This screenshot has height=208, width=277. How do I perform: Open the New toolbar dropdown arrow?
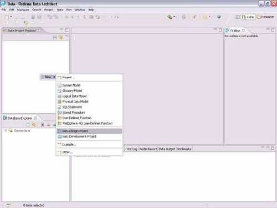point(11,17)
